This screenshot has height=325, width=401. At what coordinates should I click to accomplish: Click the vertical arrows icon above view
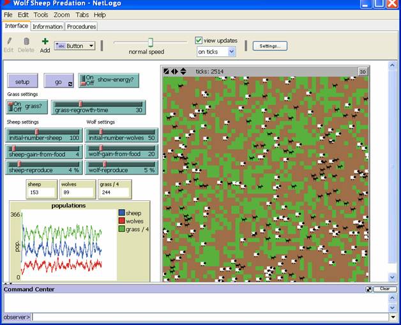[x=183, y=71]
